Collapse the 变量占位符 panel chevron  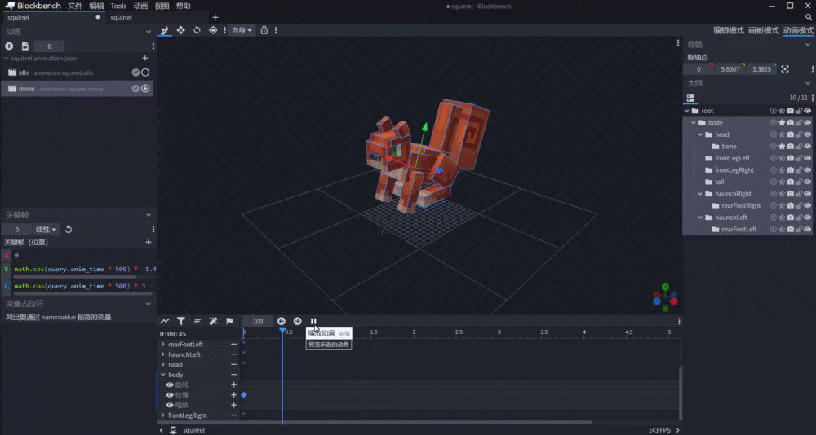pyautogui.click(x=149, y=304)
